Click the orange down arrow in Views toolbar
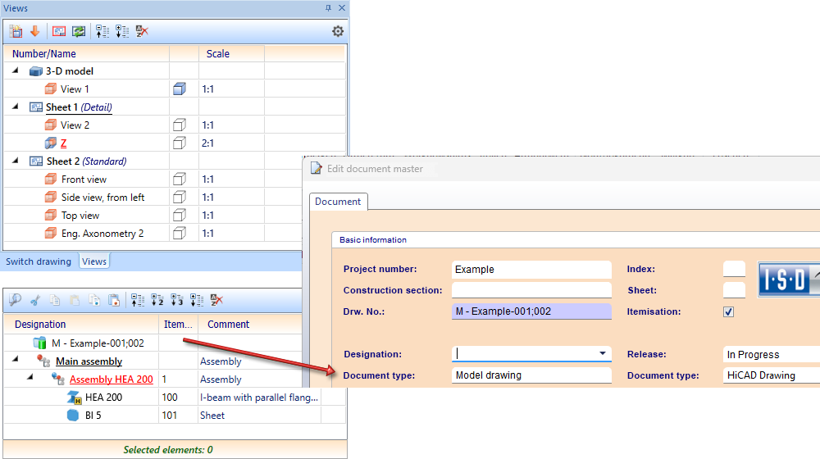The width and height of the screenshot is (820, 459). click(x=35, y=31)
